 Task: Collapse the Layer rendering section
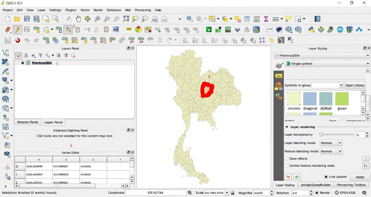[x=287, y=127]
